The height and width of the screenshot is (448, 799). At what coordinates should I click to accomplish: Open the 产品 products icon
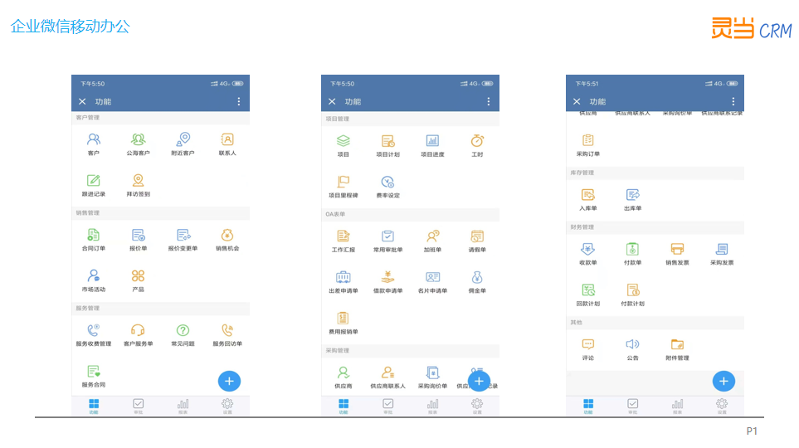click(138, 275)
